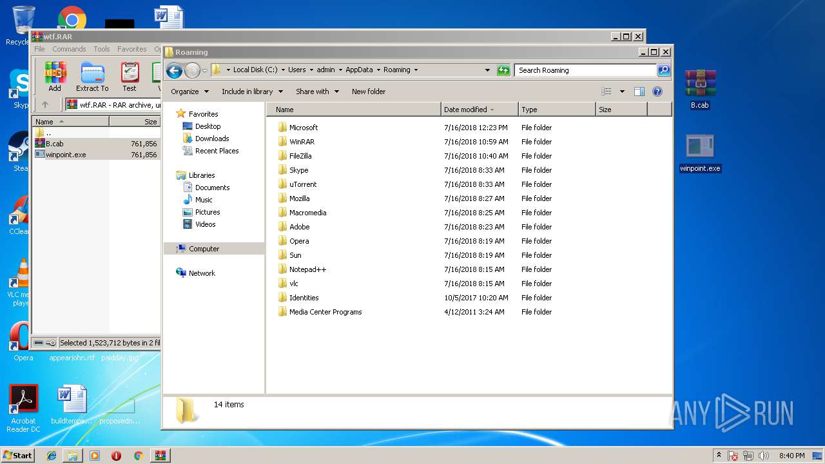The width and height of the screenshot is (825, 464).
Task: Open the Share with dropdown
Action: [x=317, y=92]
